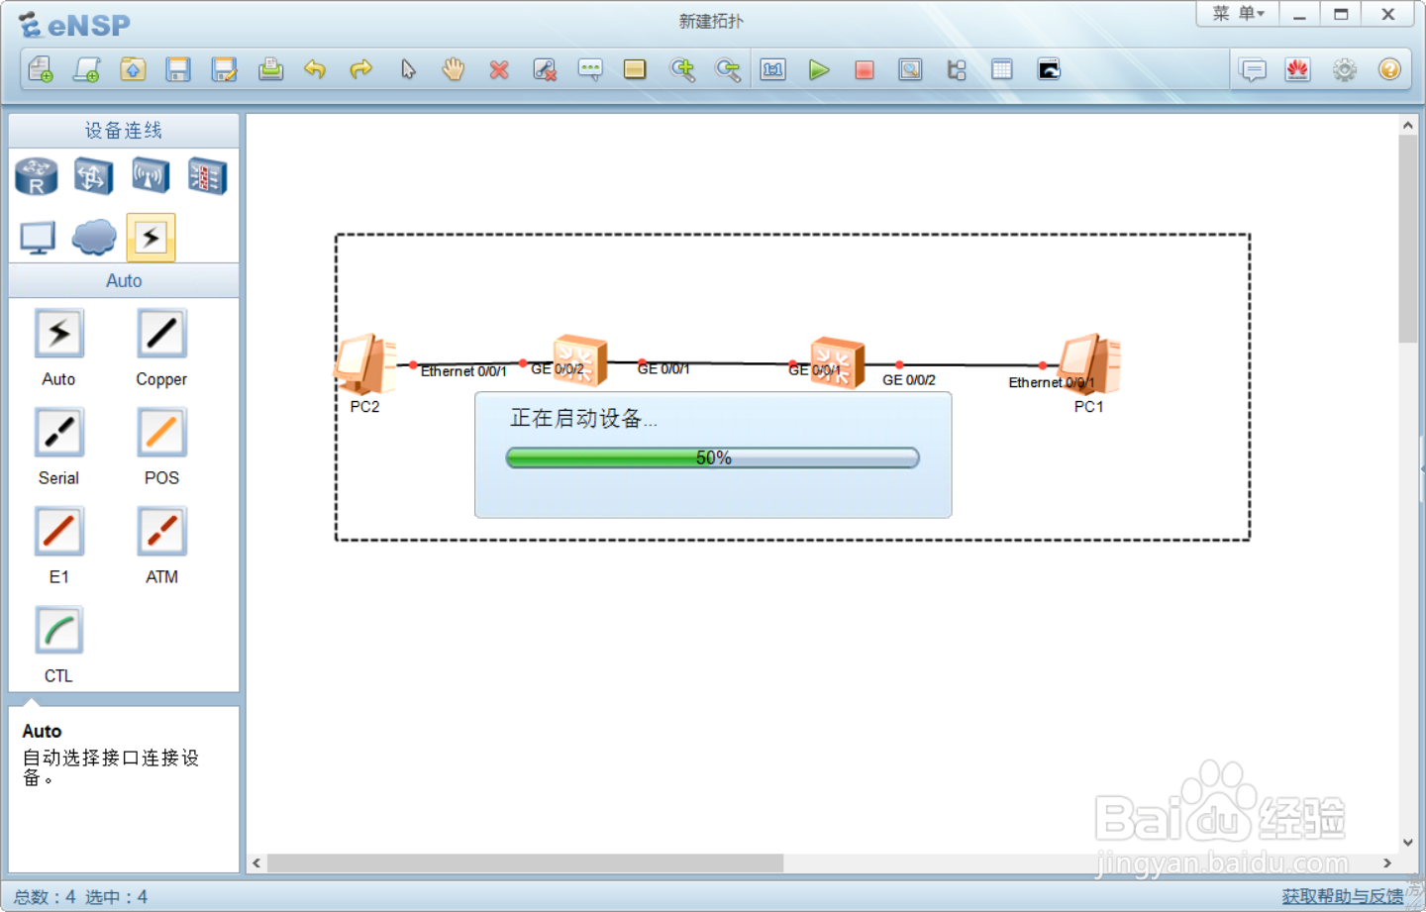Select the highlighted Connections lightning category

pyautogui.click(x=151, y=238)
